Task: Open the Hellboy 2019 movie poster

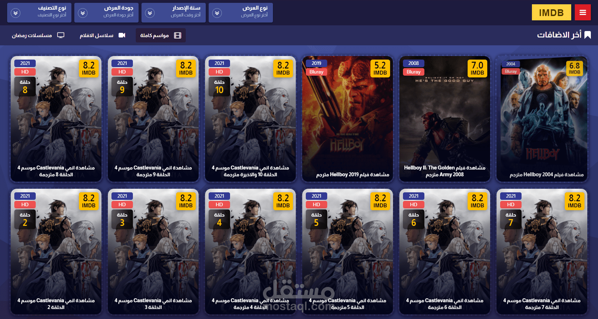Action: click(348, 119)
